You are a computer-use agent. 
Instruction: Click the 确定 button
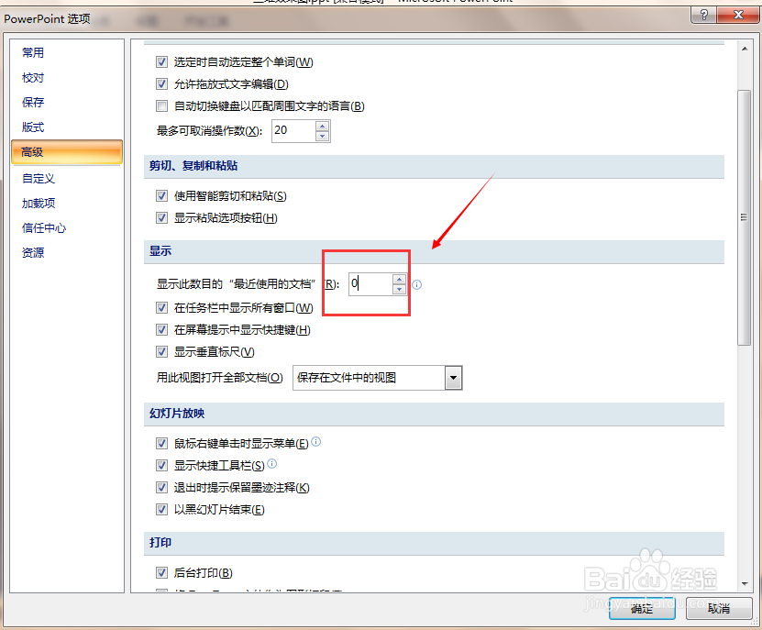[x=641, y=609]
